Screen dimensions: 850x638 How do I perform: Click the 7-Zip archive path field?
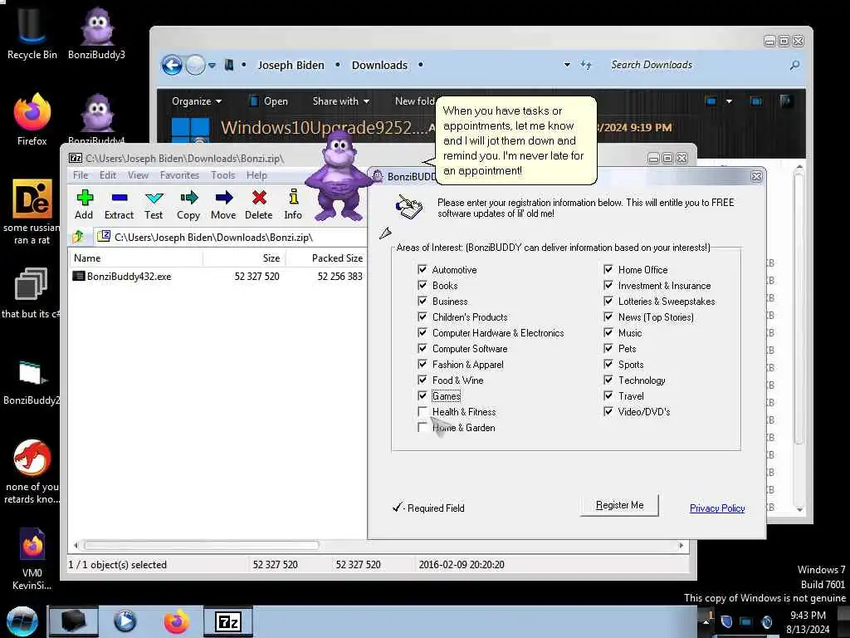pyautogui.click(x=231, y=237)
